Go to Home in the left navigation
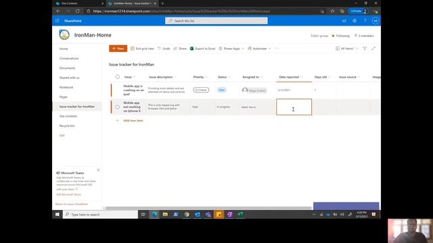This screenshot has height=243, width=433. pyautogui.click(x=64, y=49)
